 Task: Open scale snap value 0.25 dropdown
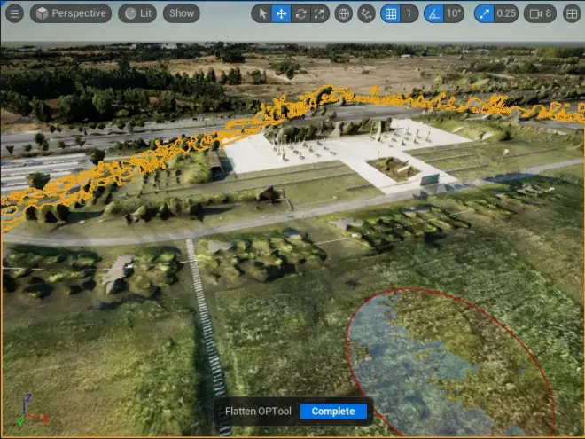tap(506, 14)
